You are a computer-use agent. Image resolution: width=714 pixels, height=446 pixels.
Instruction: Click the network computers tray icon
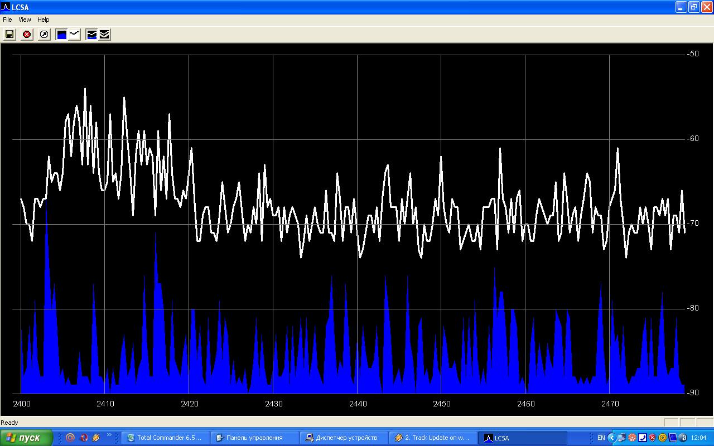click(621, 438)
